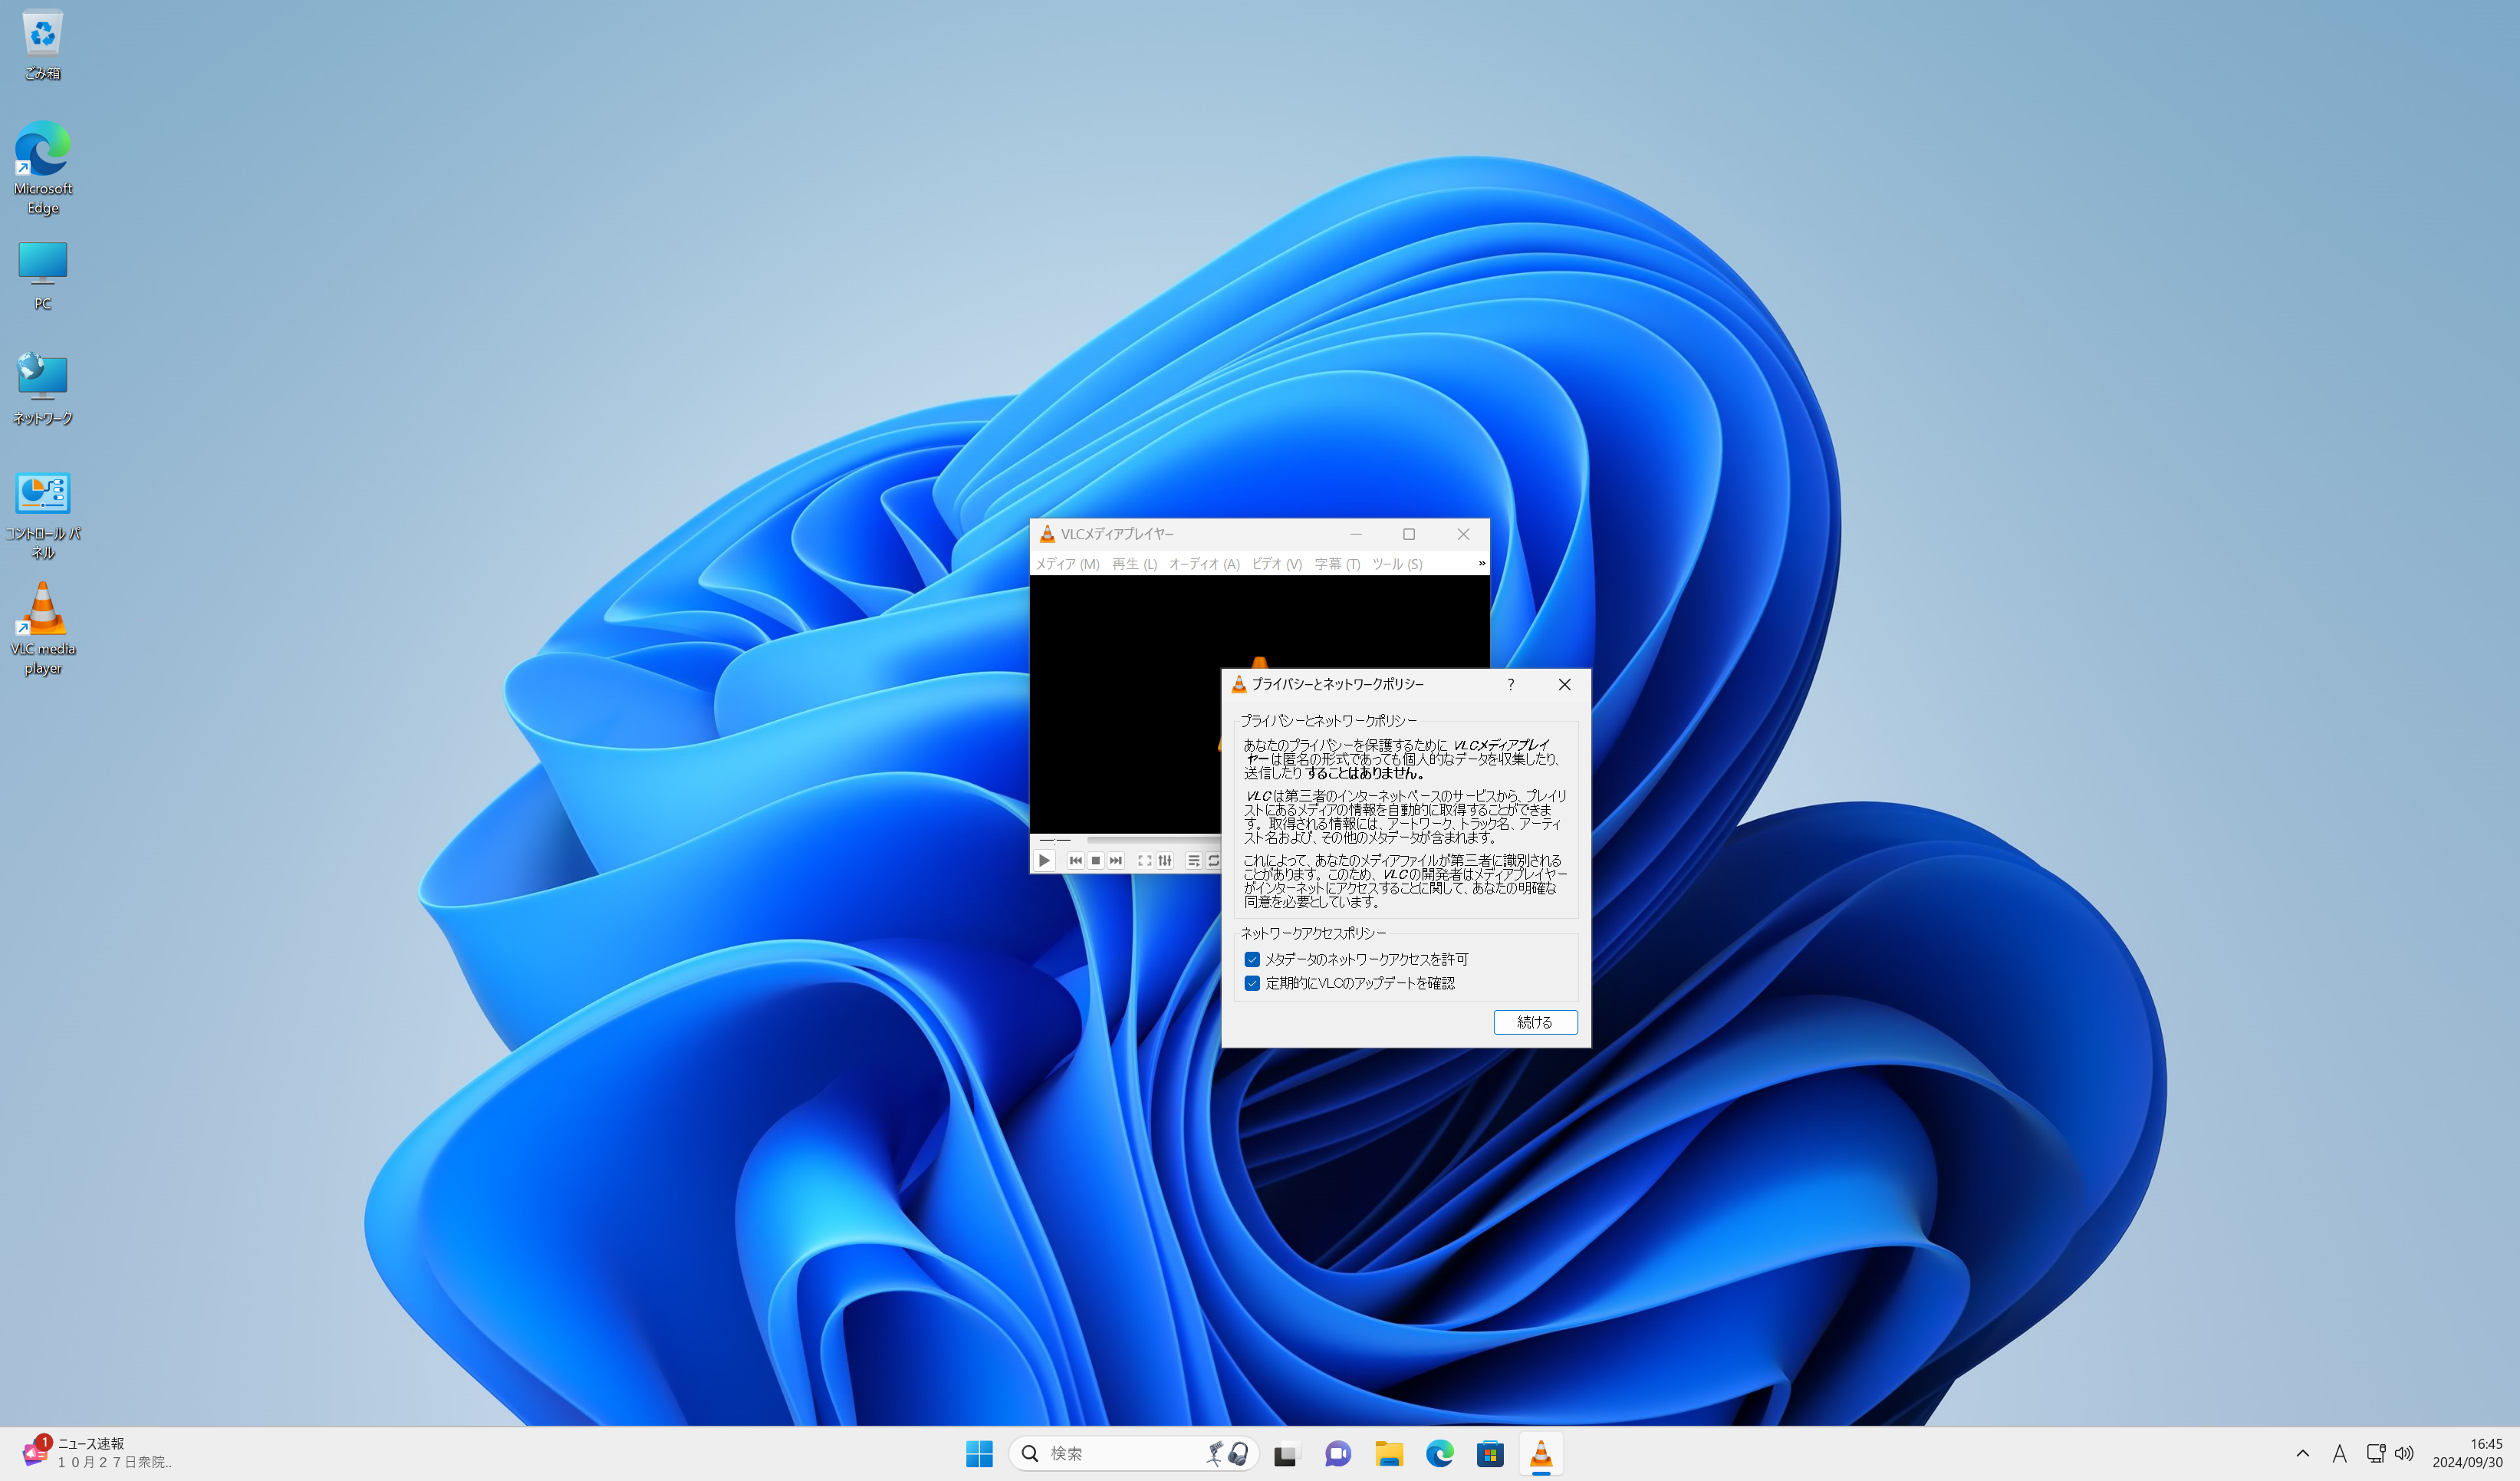Click the previous track button

coord(1075,860)
